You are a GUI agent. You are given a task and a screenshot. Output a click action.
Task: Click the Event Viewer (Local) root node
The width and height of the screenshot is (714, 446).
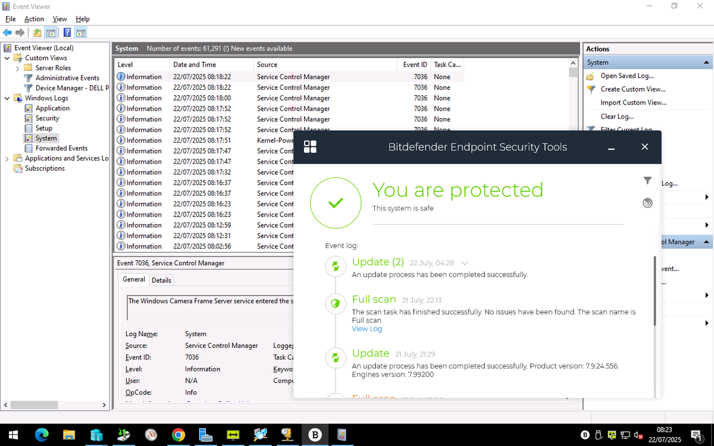[x=43, y=48]
